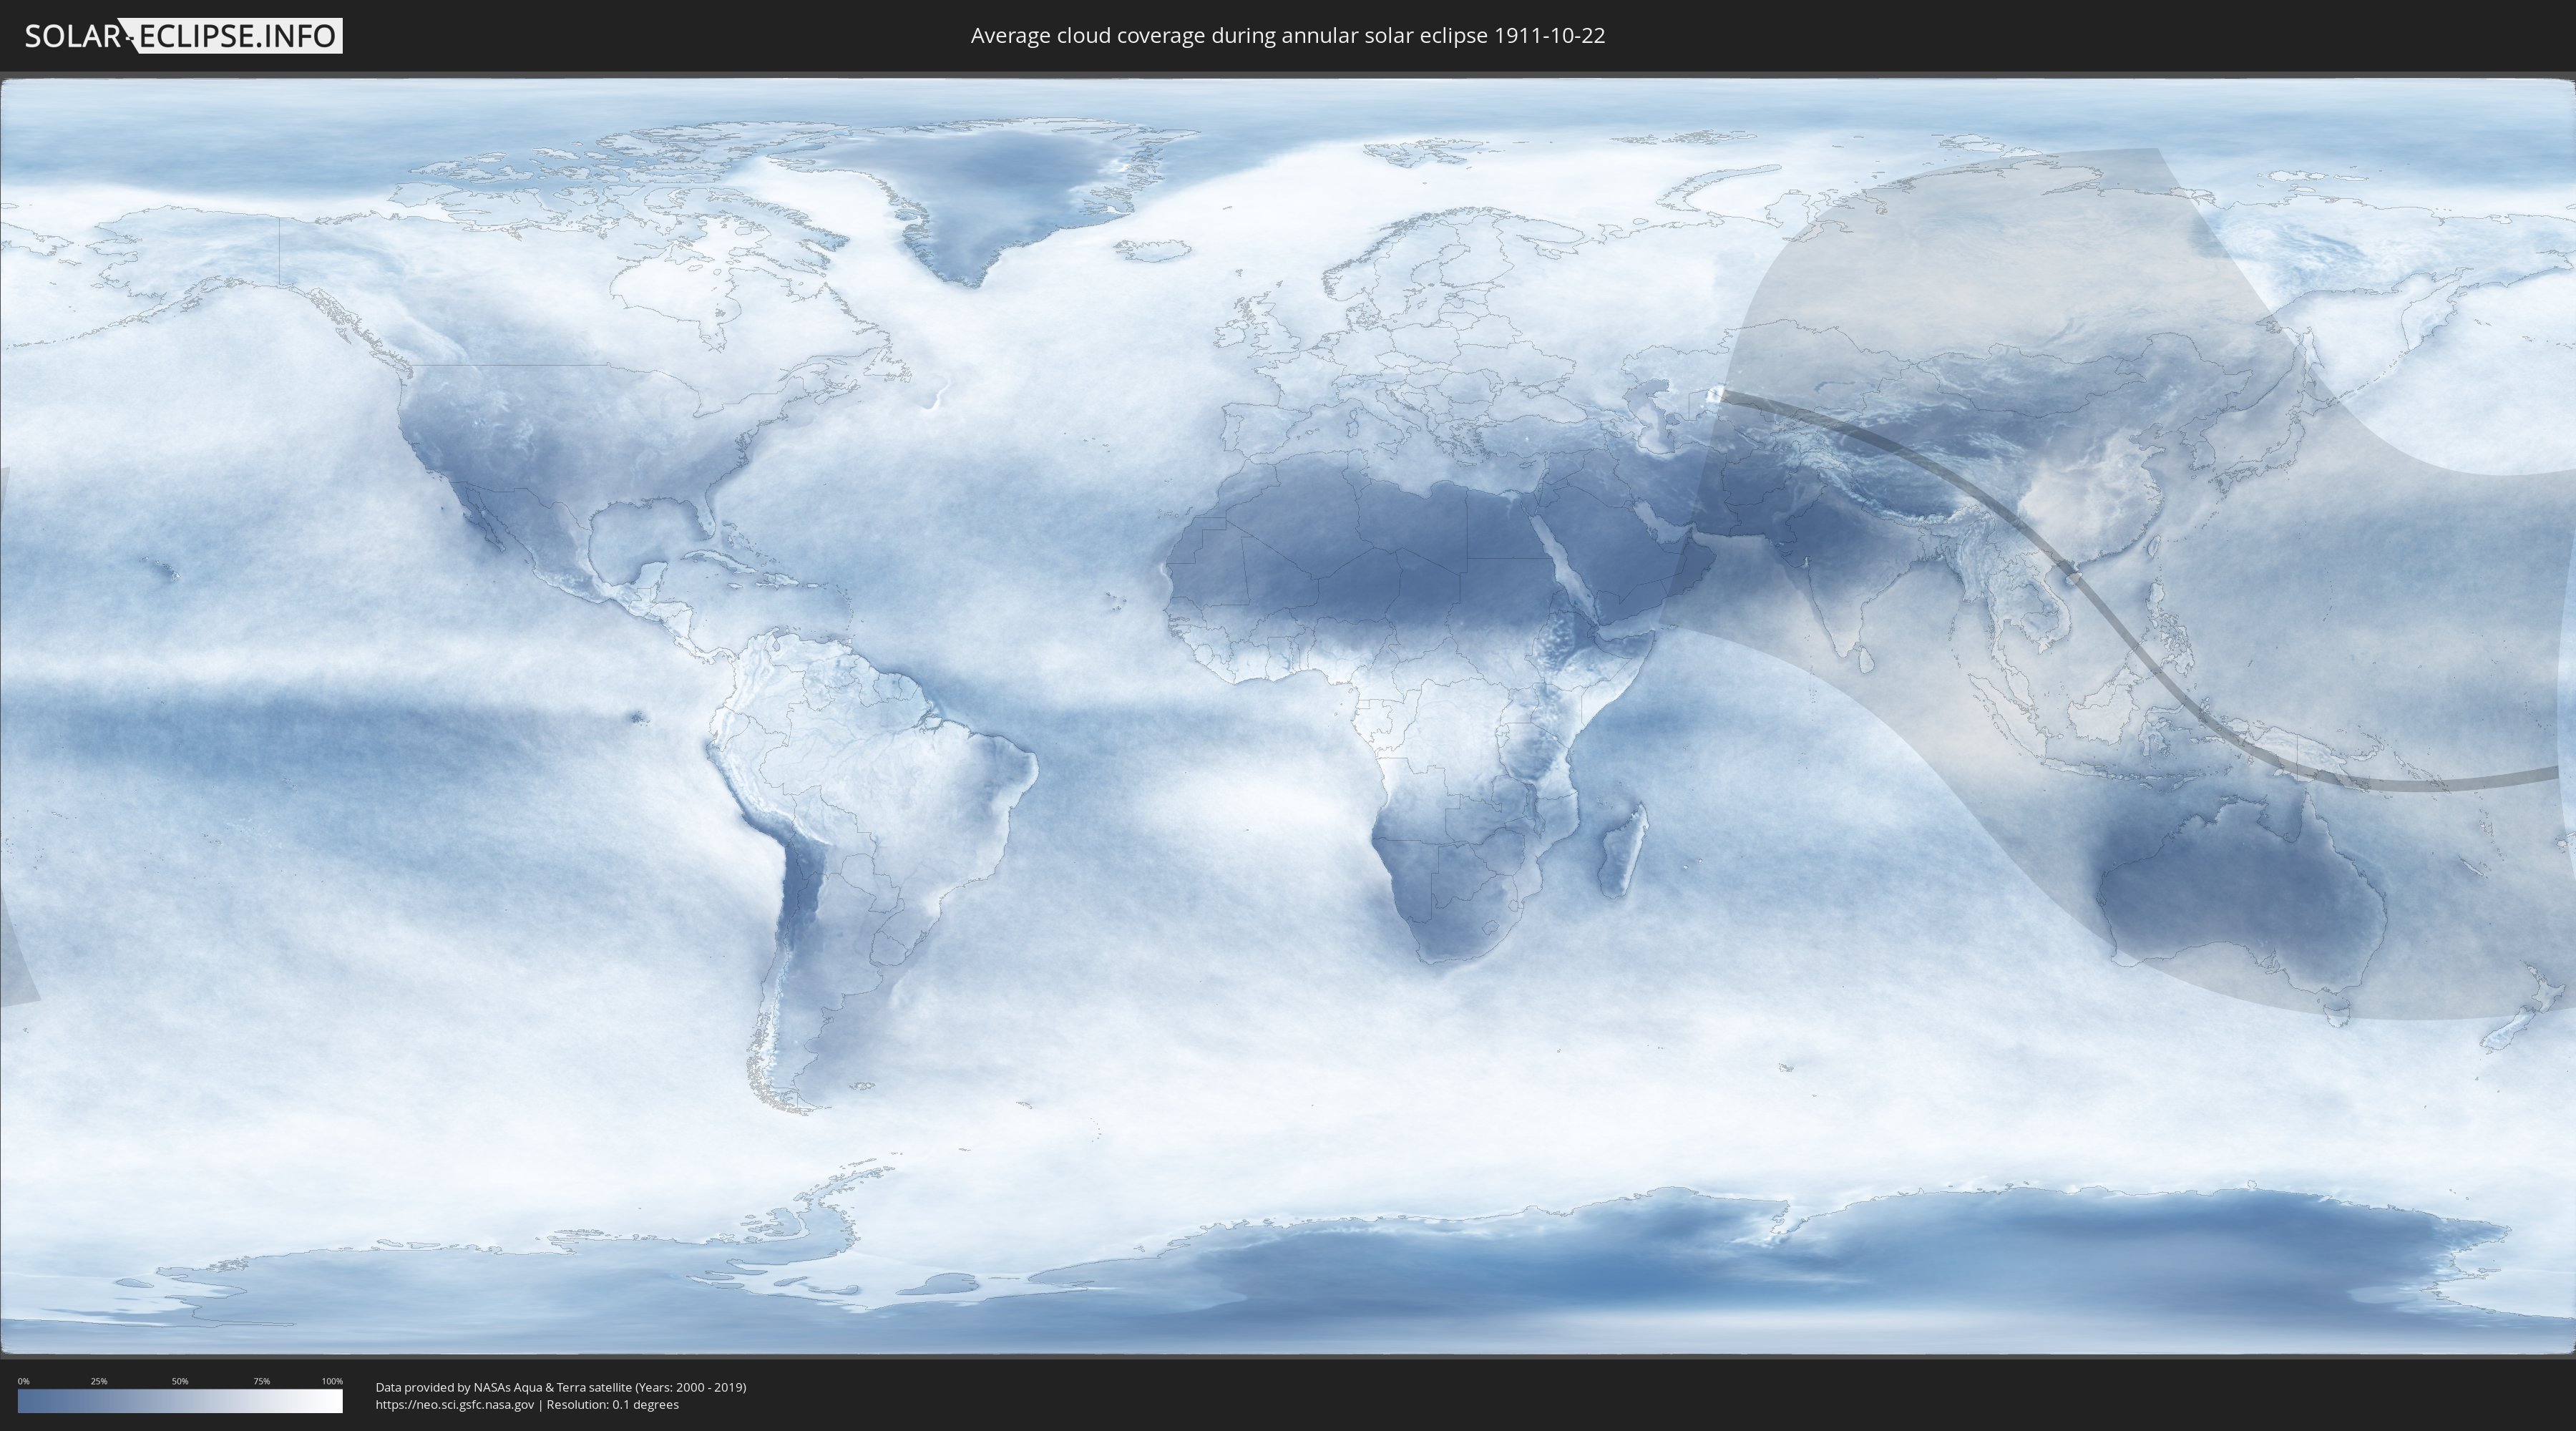The width and height of the screenshot is (2576, 1431).
Task: Click the cloud coverage gradient legend bar
Action: 180,1401
